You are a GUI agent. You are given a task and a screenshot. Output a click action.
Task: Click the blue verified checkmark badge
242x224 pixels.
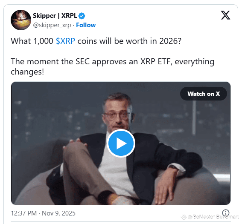82,16
